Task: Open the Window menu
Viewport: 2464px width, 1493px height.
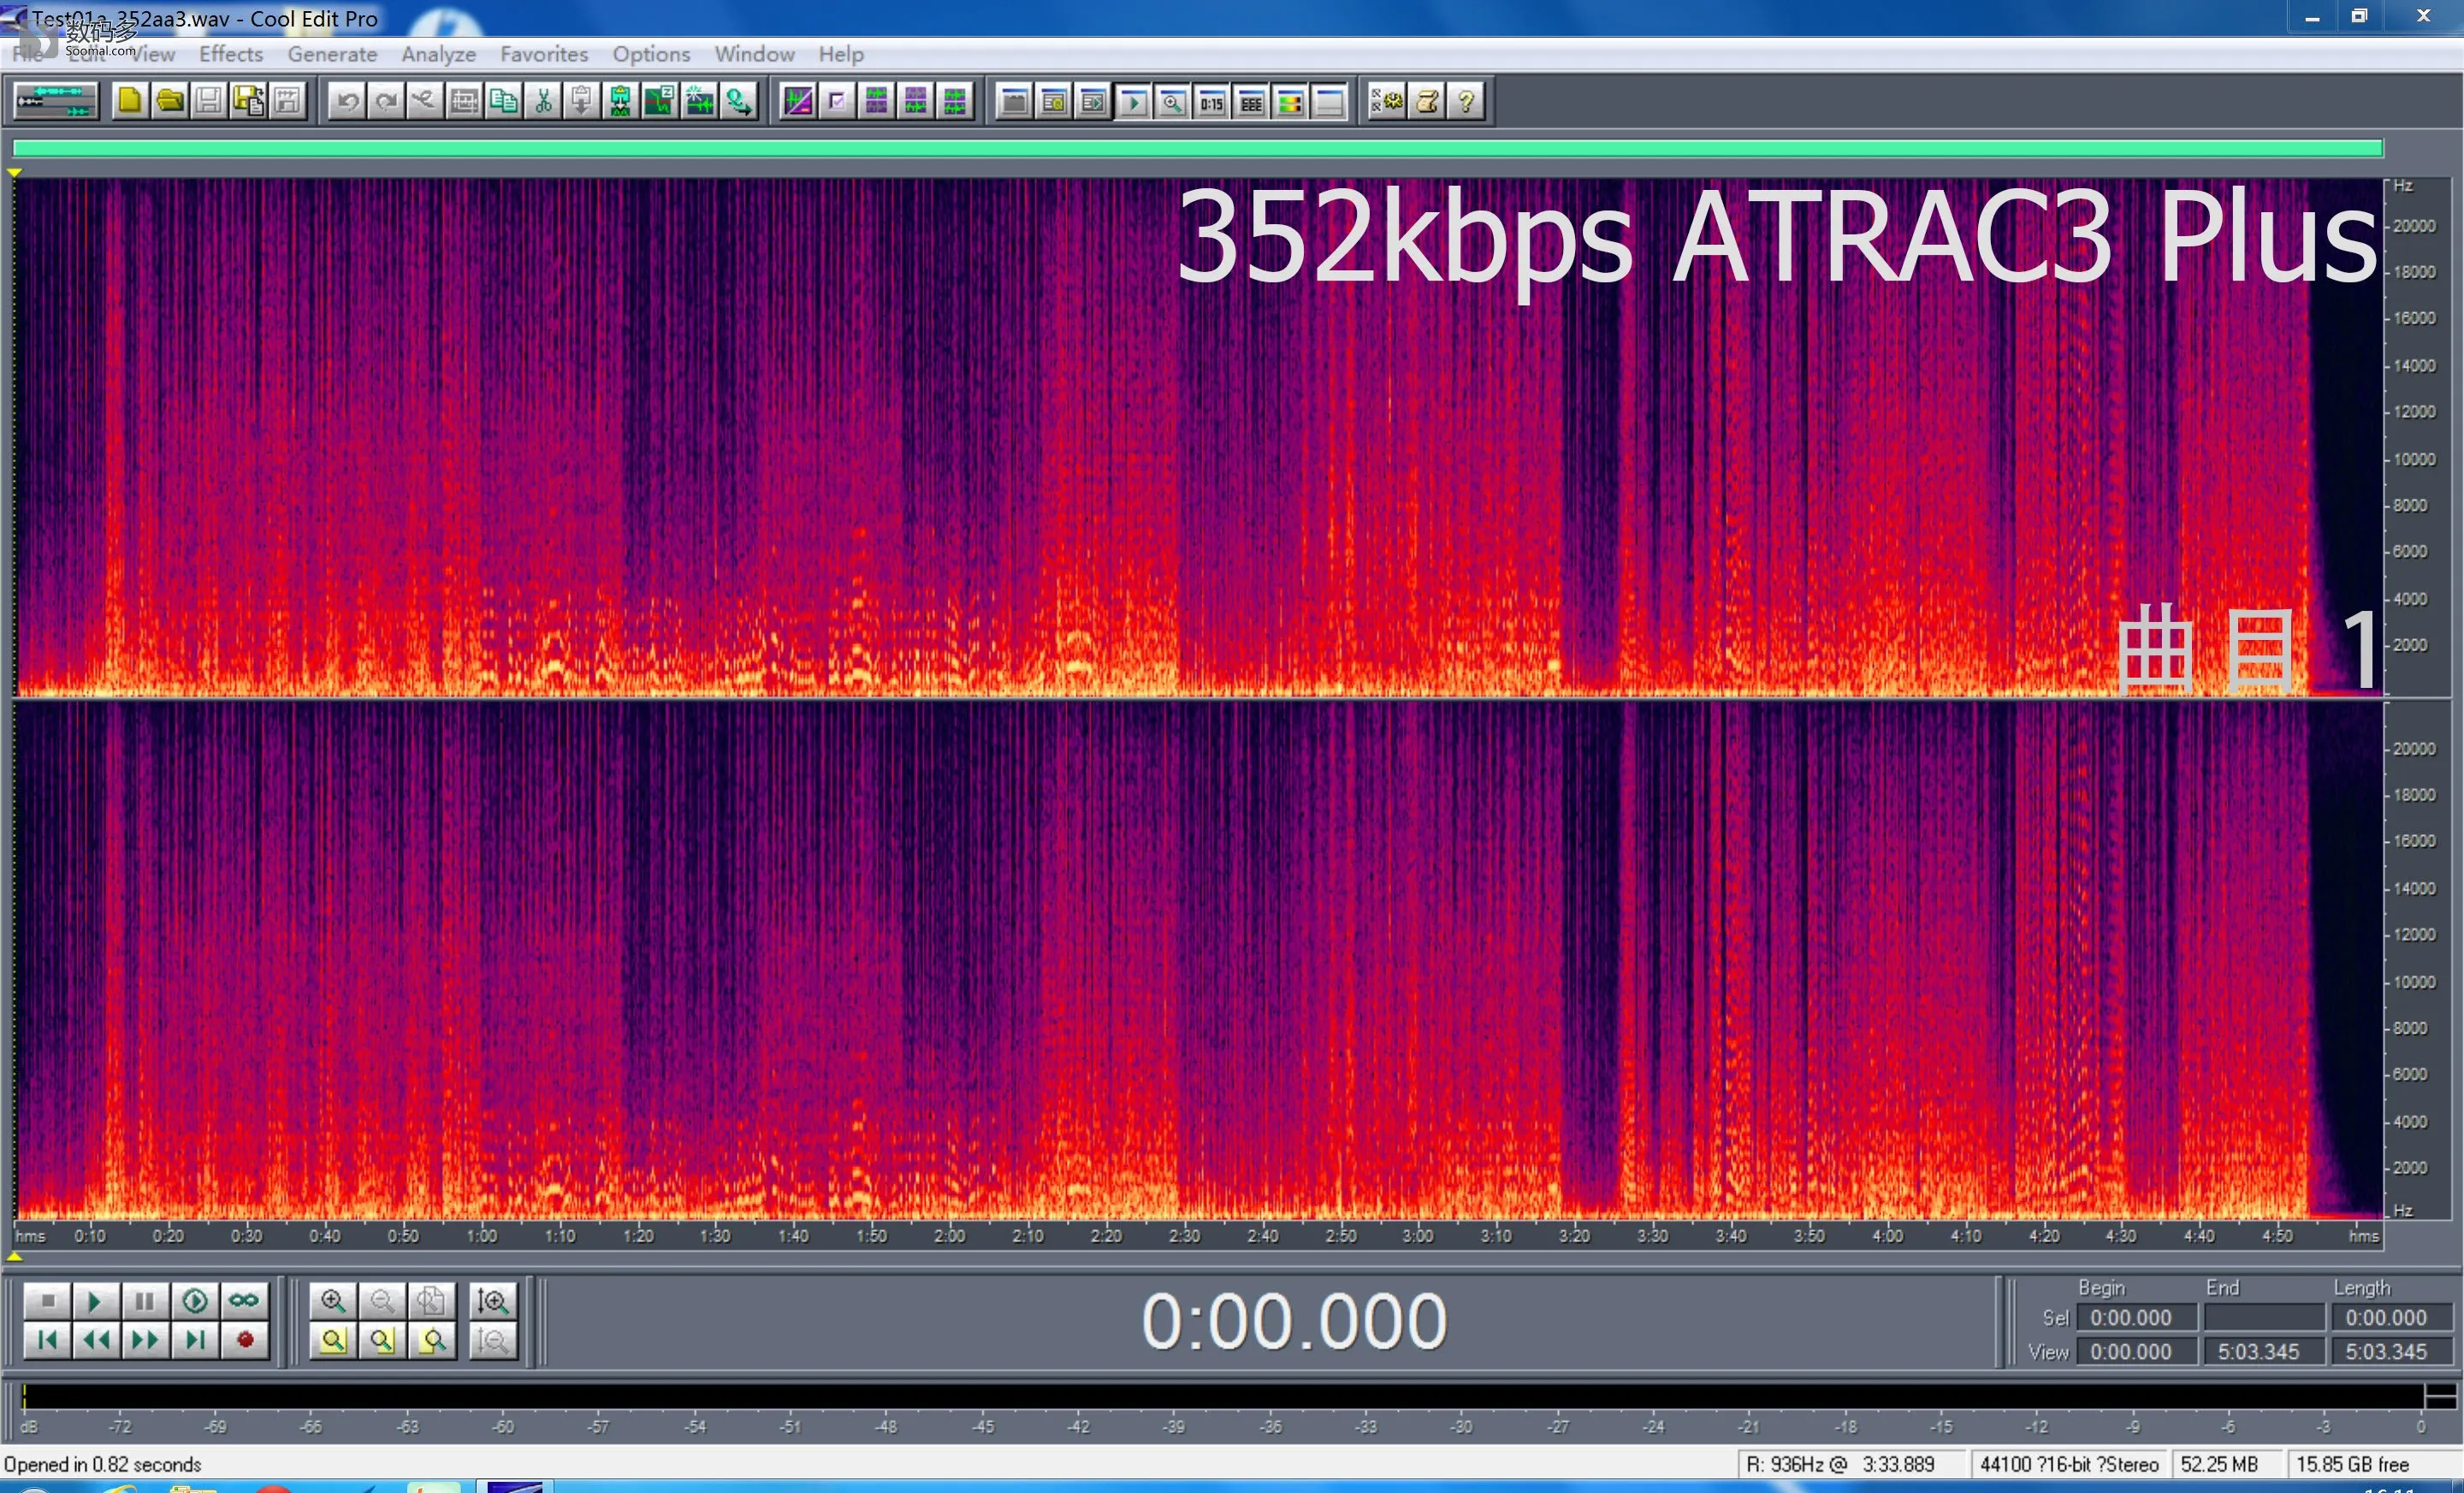Action: pos(754,54)
